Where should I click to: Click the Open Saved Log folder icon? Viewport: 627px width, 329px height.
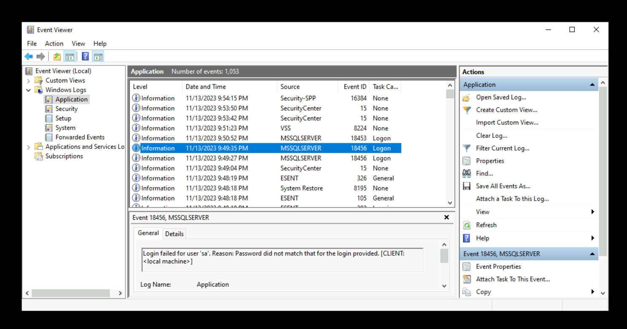467,98
